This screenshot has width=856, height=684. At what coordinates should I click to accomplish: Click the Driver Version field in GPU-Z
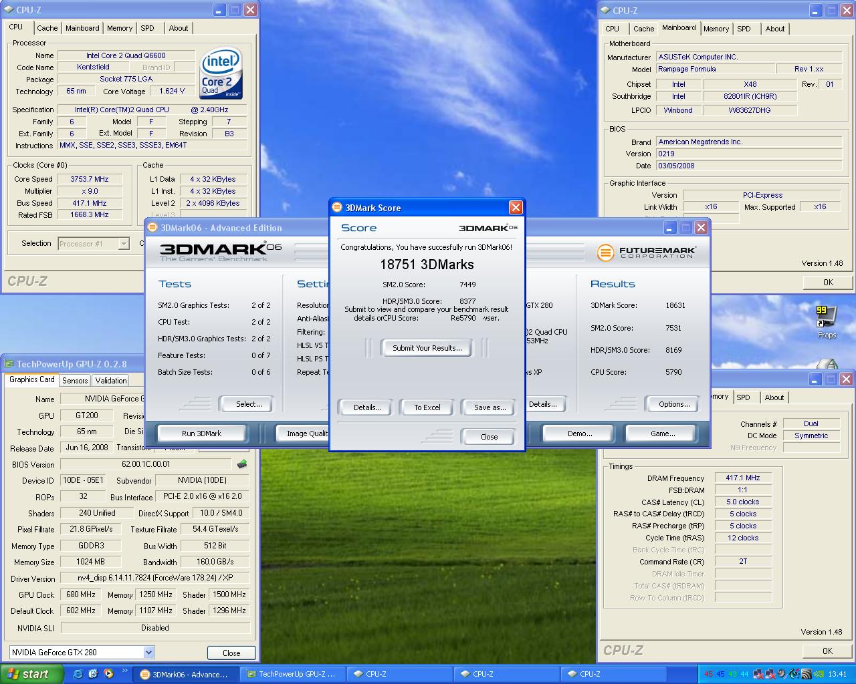[155, 578]
